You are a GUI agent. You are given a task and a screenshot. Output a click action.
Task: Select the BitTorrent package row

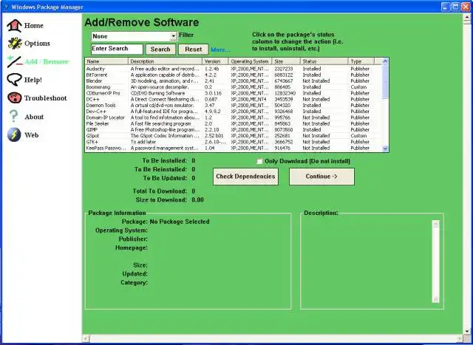tap(234, 75)
